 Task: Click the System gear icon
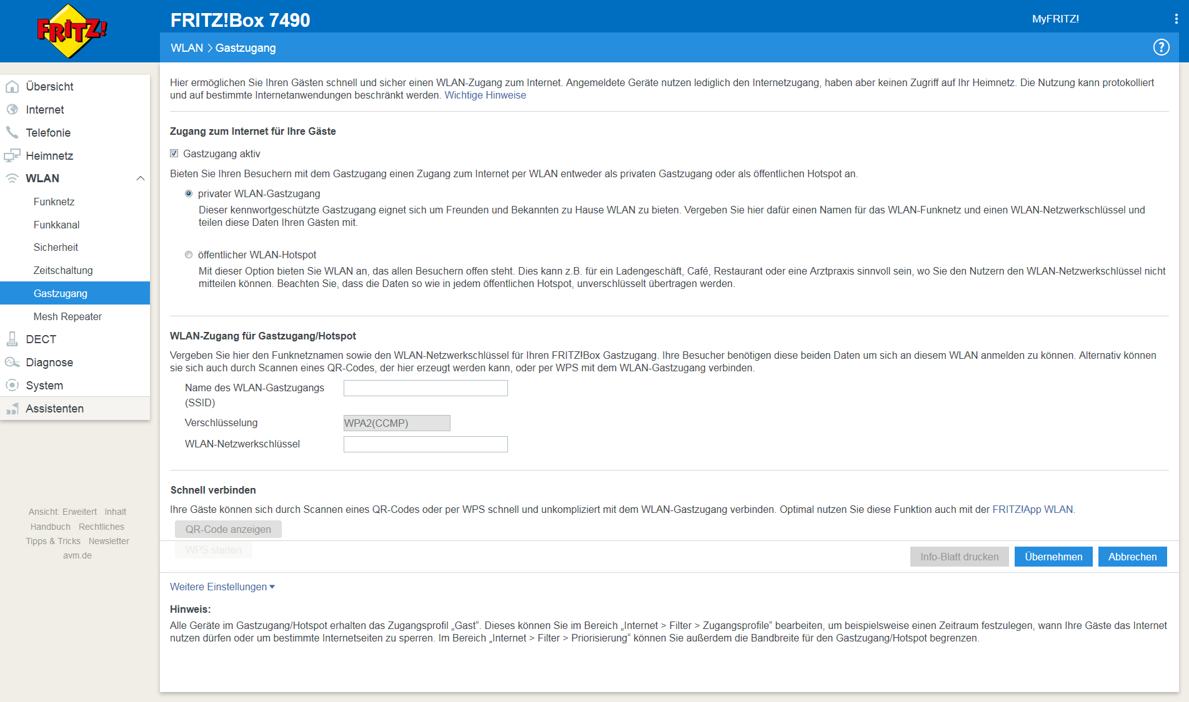tap(12, 385)
